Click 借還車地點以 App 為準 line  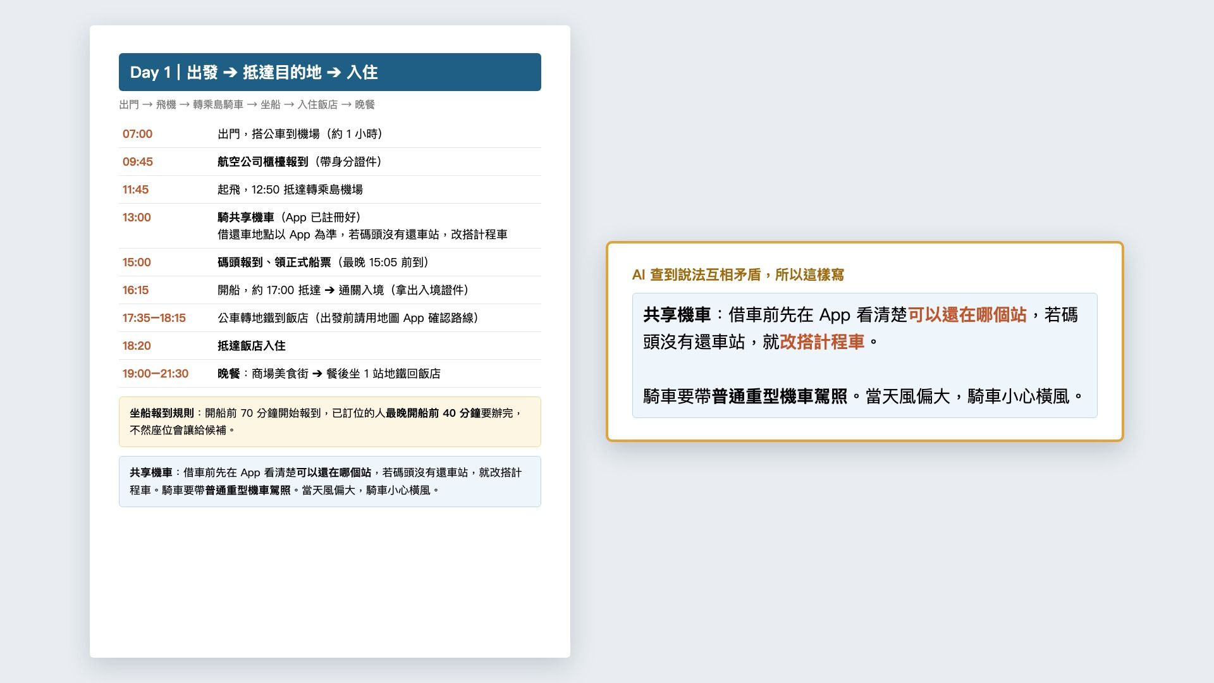(362, 235)
